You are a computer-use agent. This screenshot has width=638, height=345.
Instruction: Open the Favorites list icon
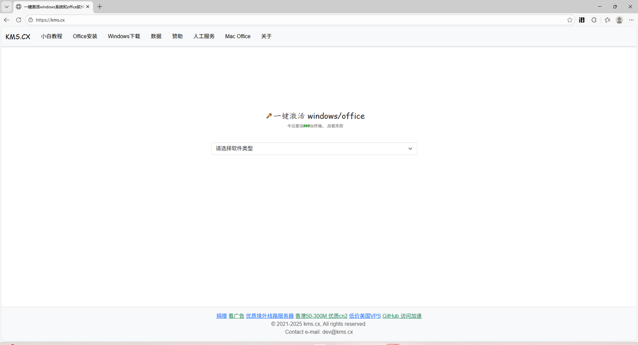[x=607, y=20]
